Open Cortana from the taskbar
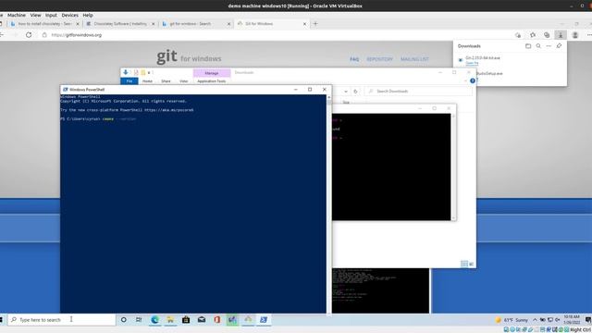The height and width of the screenshot is (333, 592). click(x=123, y=320)
